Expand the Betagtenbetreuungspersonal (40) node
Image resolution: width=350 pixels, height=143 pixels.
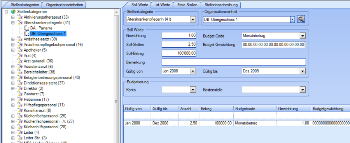13,78
